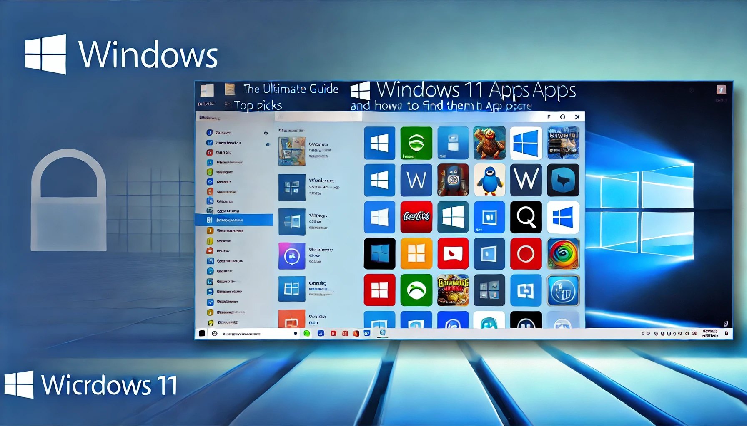Open the dark tile with blue chat-bubble icon
Screen dimensions: 747x426
coord(563,180)
